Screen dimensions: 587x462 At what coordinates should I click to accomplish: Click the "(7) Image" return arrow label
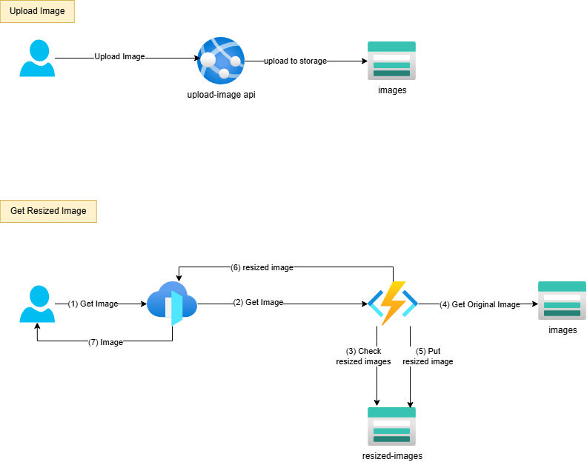point(105,342)
